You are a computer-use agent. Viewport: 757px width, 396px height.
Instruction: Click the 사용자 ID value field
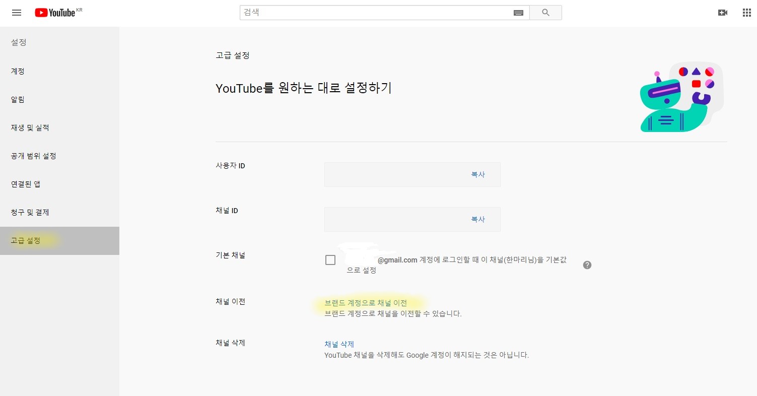click(412, 175)
